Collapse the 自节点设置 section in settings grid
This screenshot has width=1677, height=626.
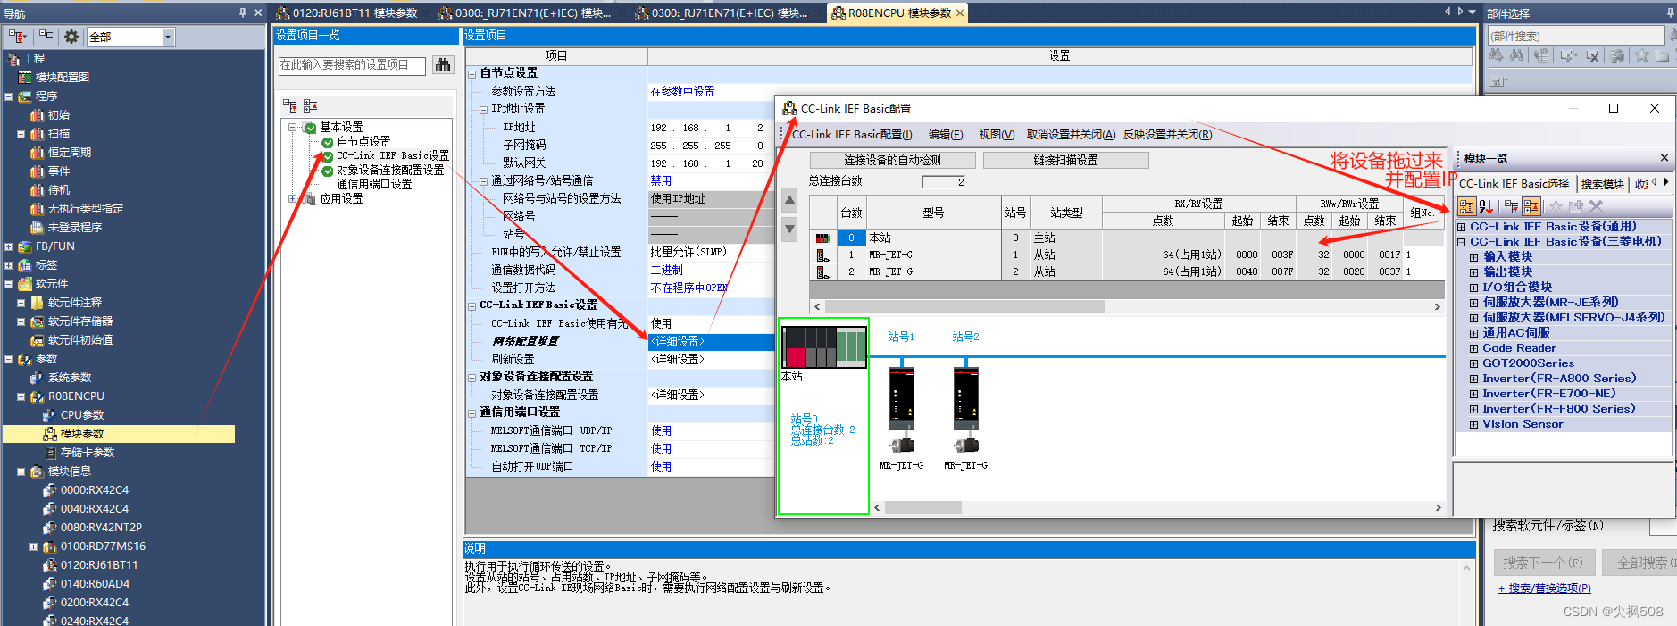472,73
